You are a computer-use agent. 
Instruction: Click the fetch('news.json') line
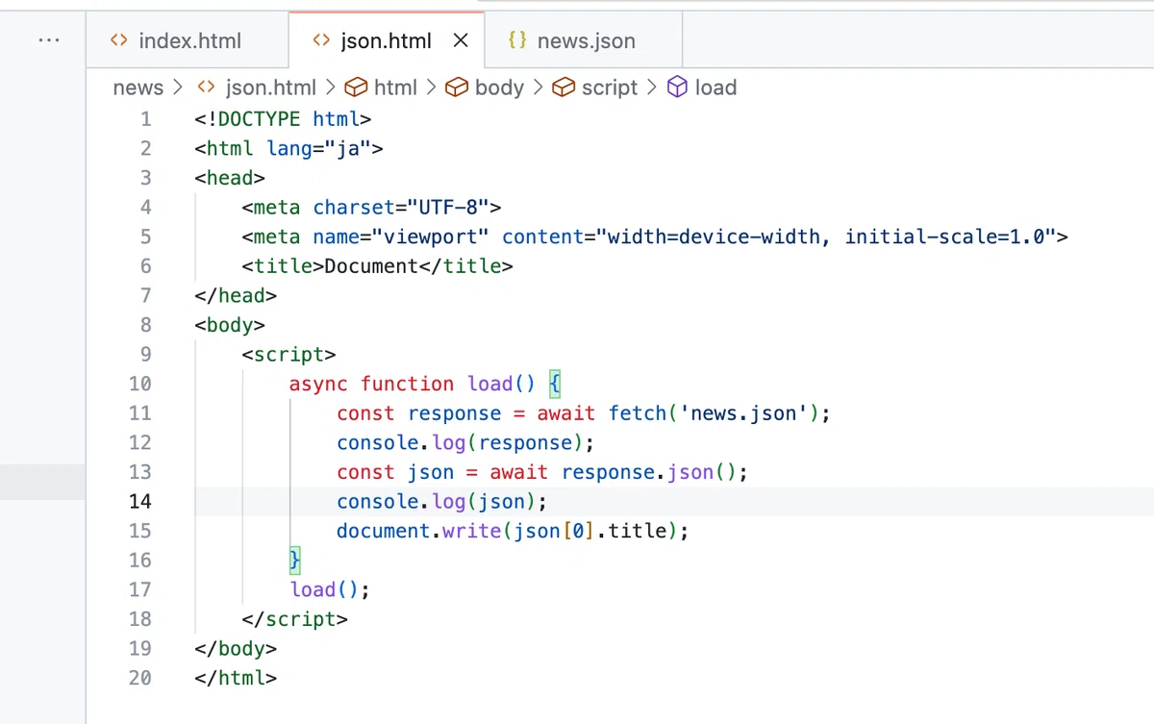(x=583, y=413)
